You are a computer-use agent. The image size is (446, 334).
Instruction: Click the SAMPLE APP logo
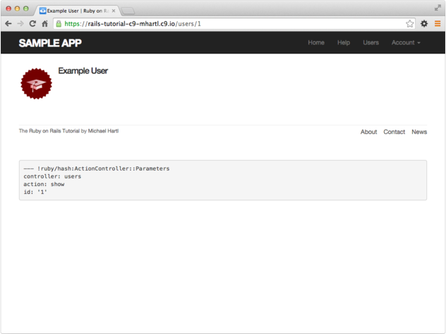pyautogui.click(x=50, y=43)
